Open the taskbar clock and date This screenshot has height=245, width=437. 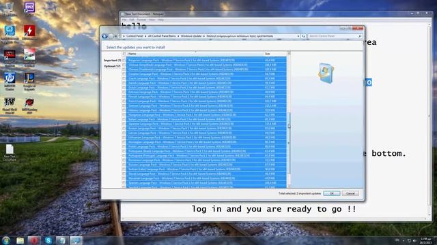click(425, 240)
